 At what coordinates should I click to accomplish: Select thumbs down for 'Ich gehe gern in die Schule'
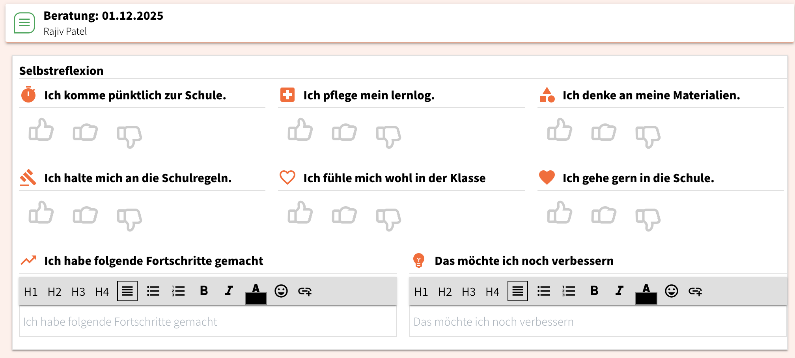pos(648,219)
